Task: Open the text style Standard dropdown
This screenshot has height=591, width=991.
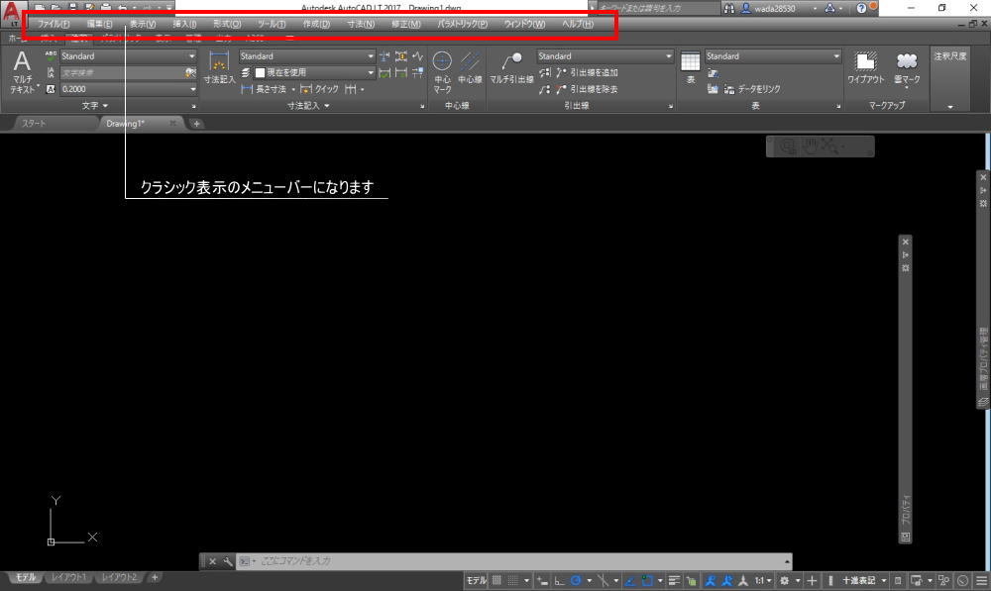Action: (128, 56)
